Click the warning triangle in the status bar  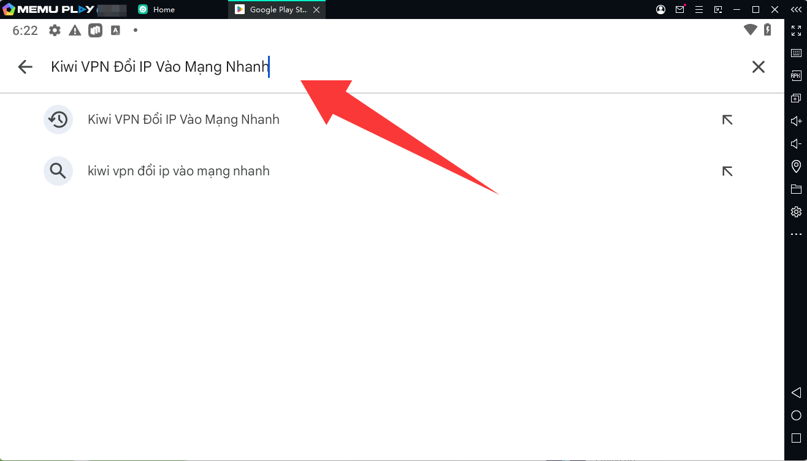coord(75,30)
